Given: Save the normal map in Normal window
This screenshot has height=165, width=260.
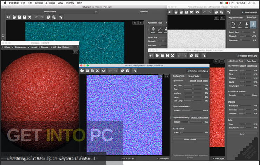Looking at the screenshot, I should [x=87, y=71].
